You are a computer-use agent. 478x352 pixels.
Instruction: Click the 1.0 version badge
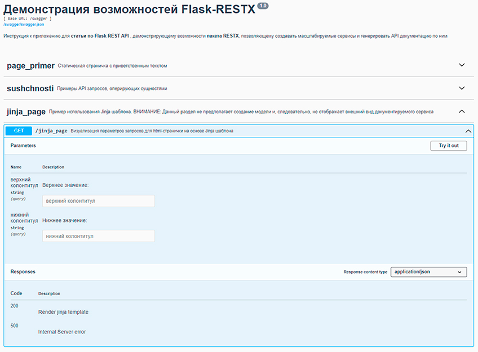coord(263,6)
